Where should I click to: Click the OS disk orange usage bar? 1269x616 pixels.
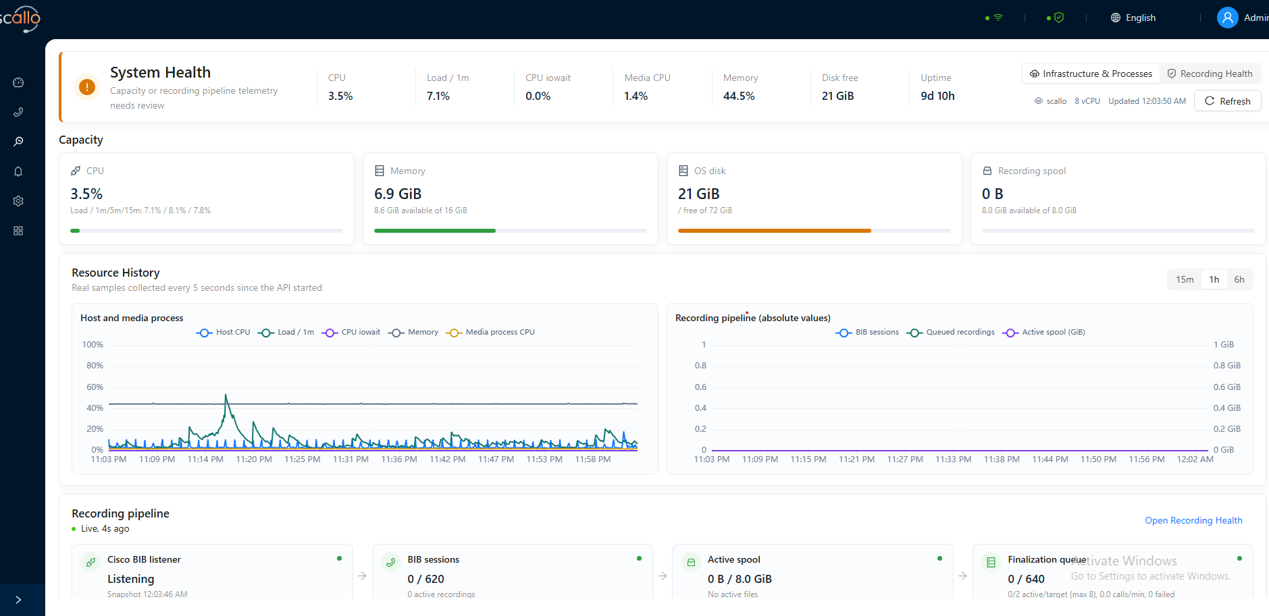pyautogui.click(x=775, y=231)
